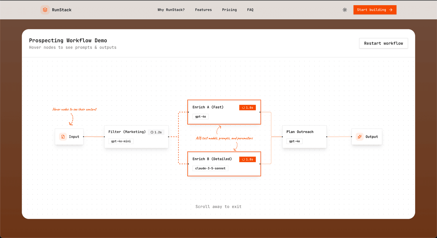Go to the Features nav item

click(203, 10)
